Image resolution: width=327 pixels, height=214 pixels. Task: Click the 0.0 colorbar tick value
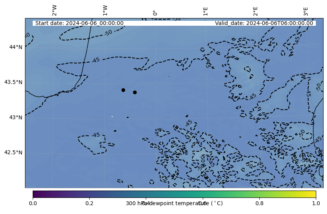pos(33,203)
